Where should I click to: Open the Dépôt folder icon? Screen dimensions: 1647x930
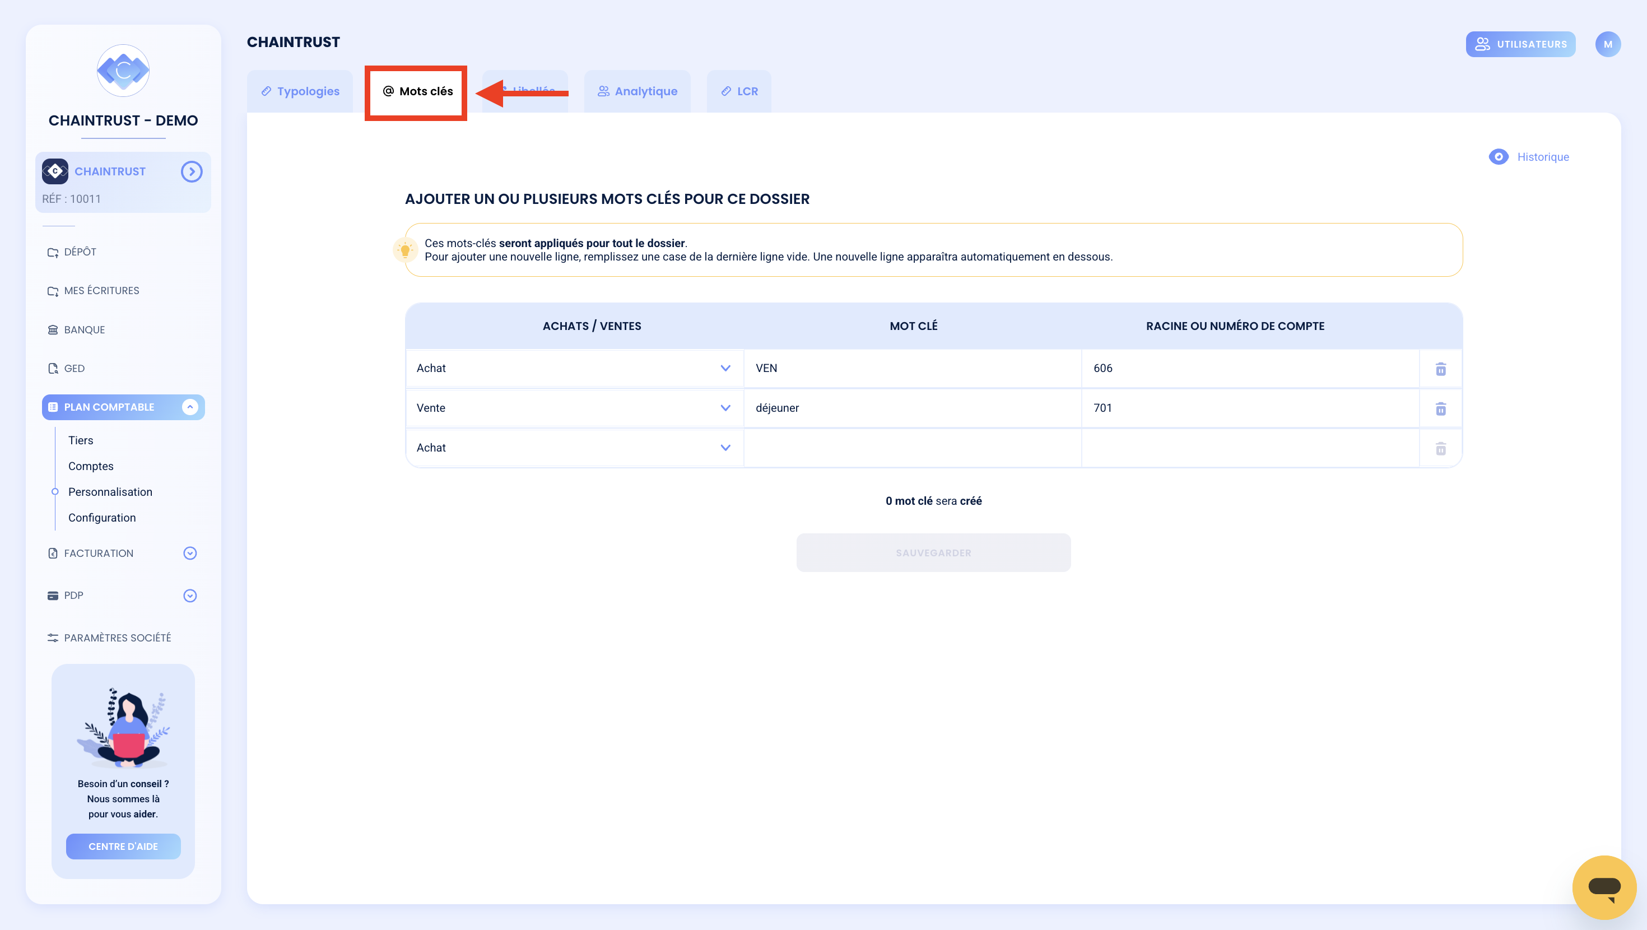coord(53,253)
